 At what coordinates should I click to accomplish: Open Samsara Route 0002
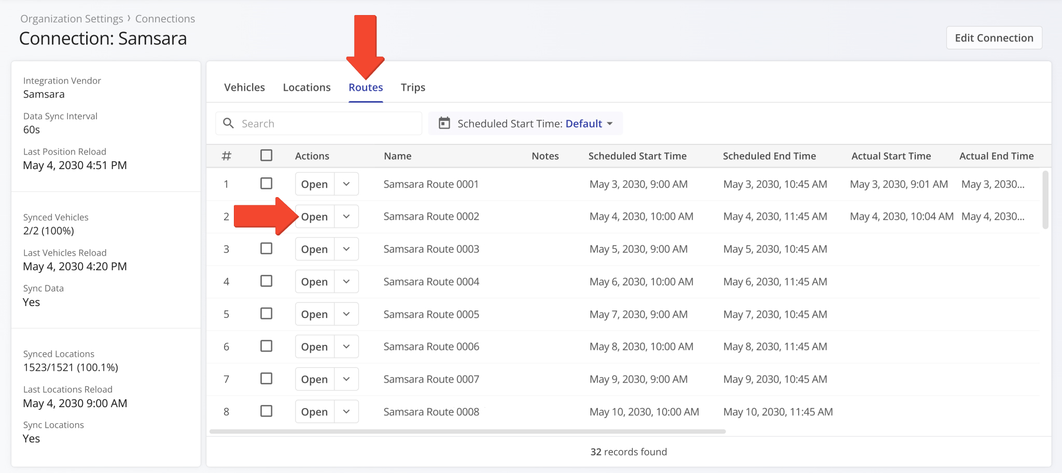pos(314,216)
